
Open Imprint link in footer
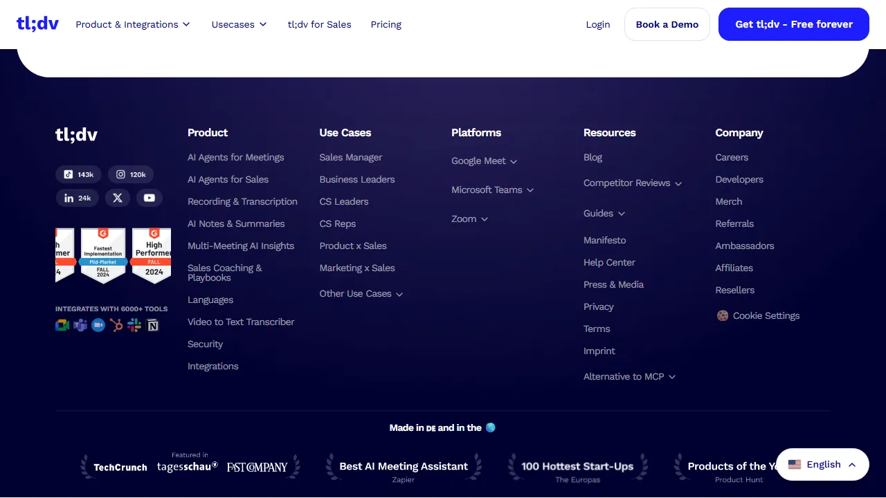(599, 351)
